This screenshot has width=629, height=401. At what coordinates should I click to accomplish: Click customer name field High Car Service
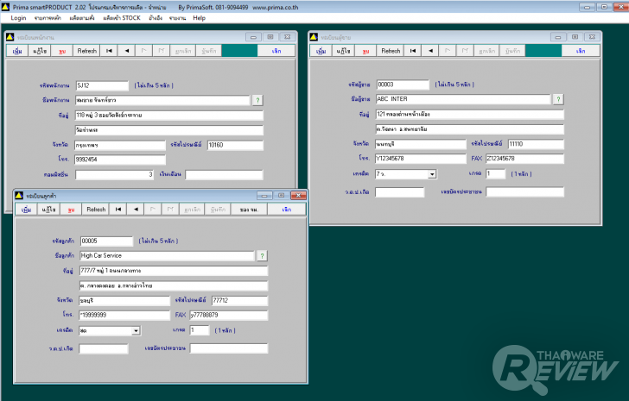click(x=167, y=255)
